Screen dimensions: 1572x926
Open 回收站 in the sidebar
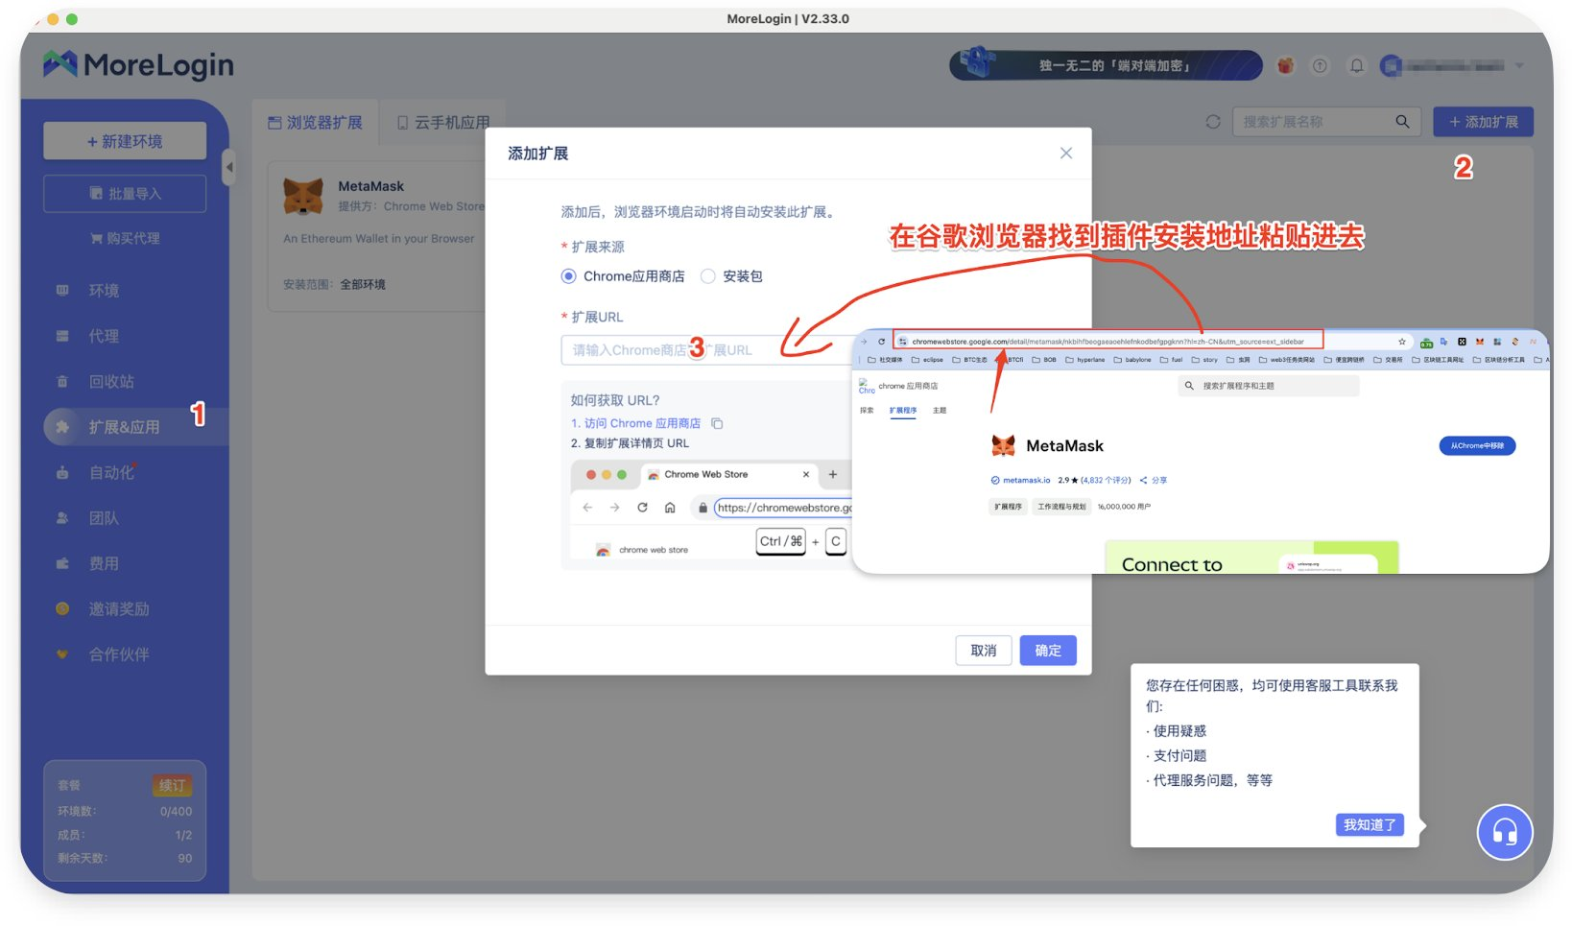[111, 381]
